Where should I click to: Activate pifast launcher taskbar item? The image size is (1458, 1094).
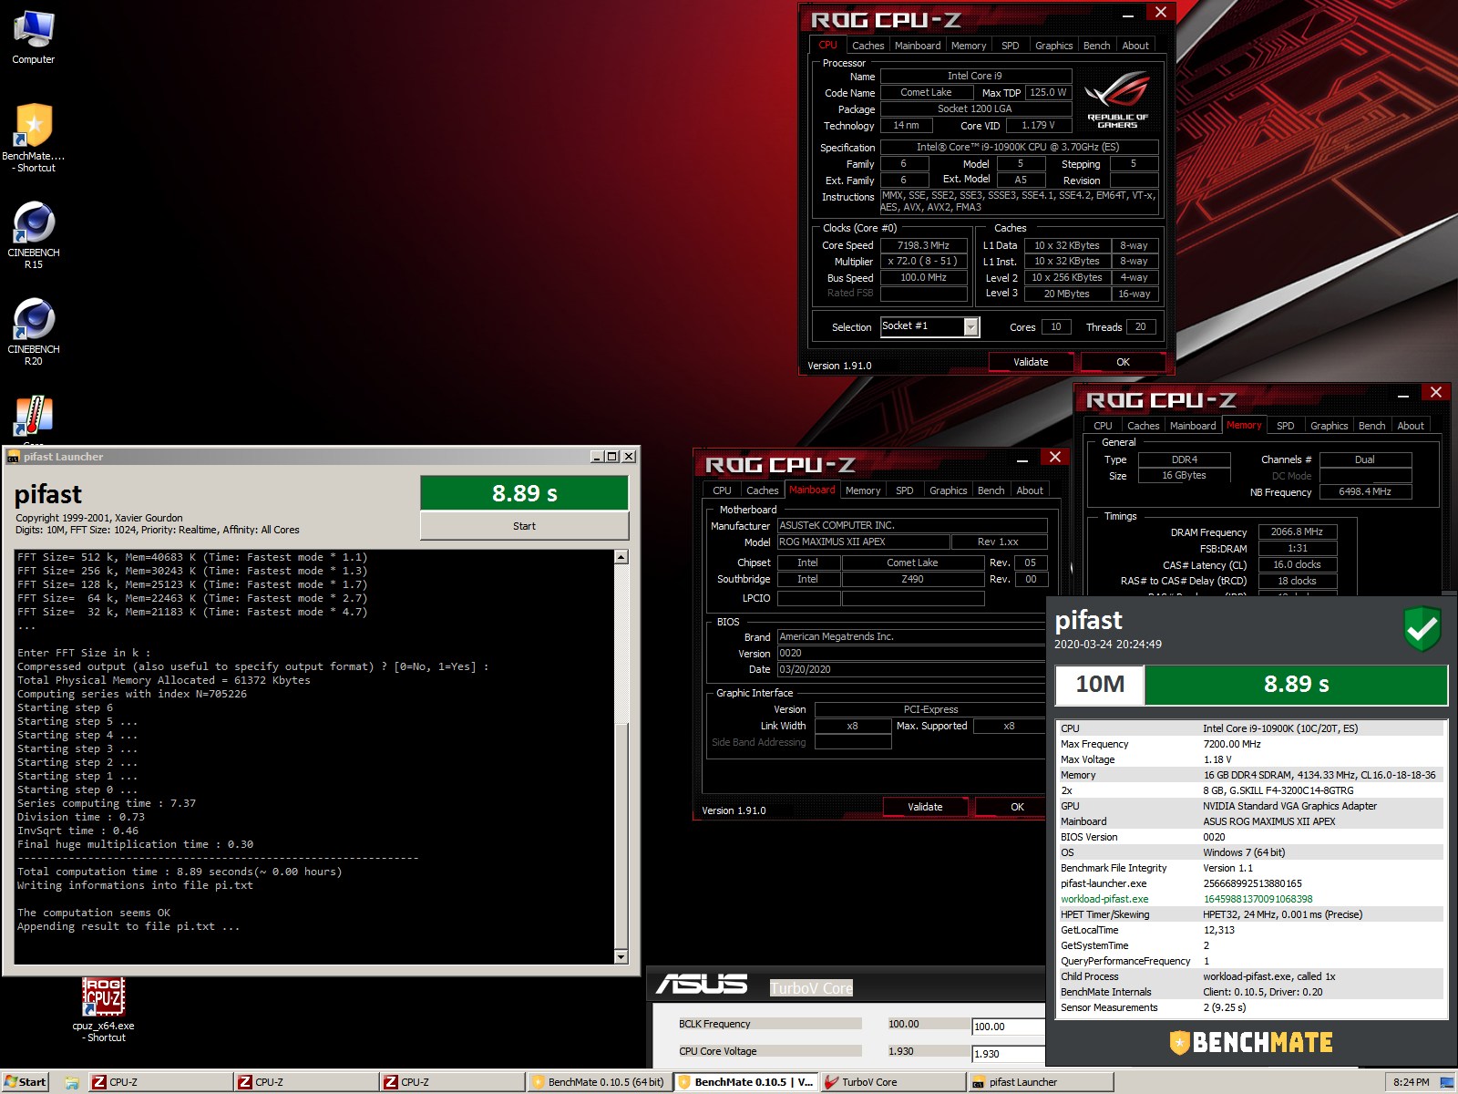click(x=1040, y=1082)
